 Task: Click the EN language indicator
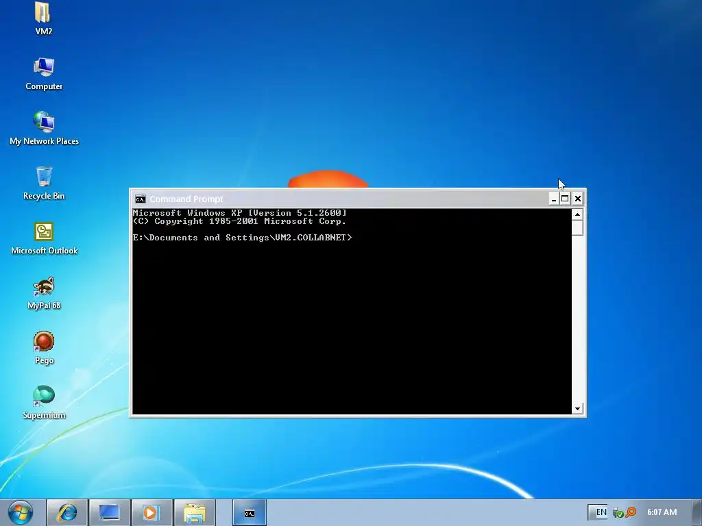point(601,512)
